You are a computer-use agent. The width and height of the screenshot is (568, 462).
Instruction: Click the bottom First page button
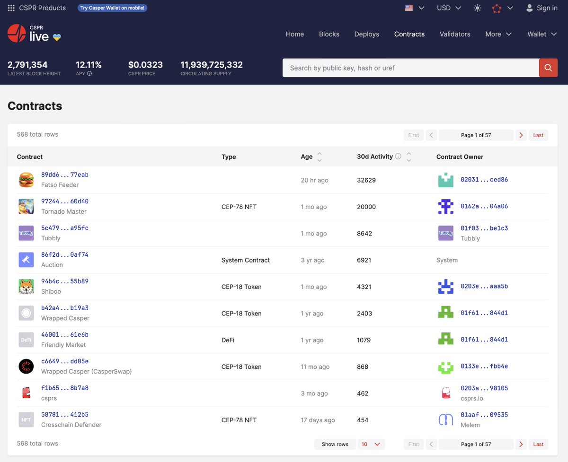414,444
